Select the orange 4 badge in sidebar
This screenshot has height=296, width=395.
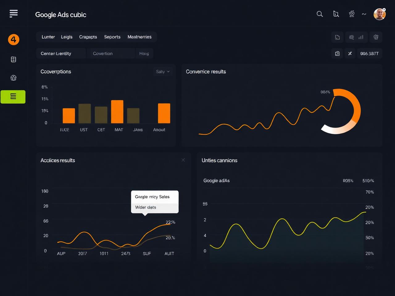click(14, 39)
